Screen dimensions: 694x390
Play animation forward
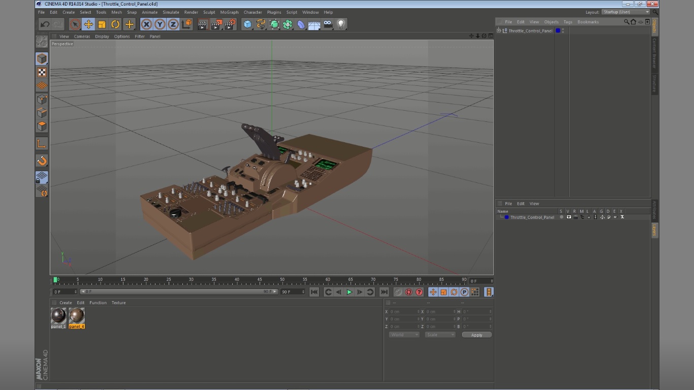pos(350,292)
